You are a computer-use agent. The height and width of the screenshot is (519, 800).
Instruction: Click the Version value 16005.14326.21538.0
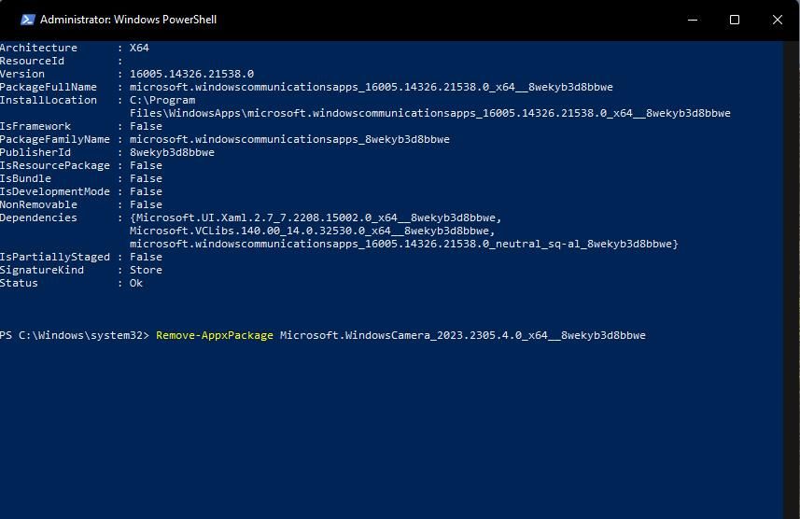pyautogui.click(x=191, y=74)
